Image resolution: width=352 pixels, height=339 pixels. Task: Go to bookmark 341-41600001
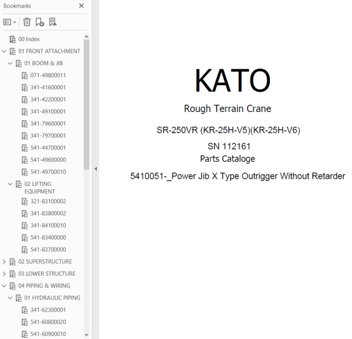pos(48,87)
